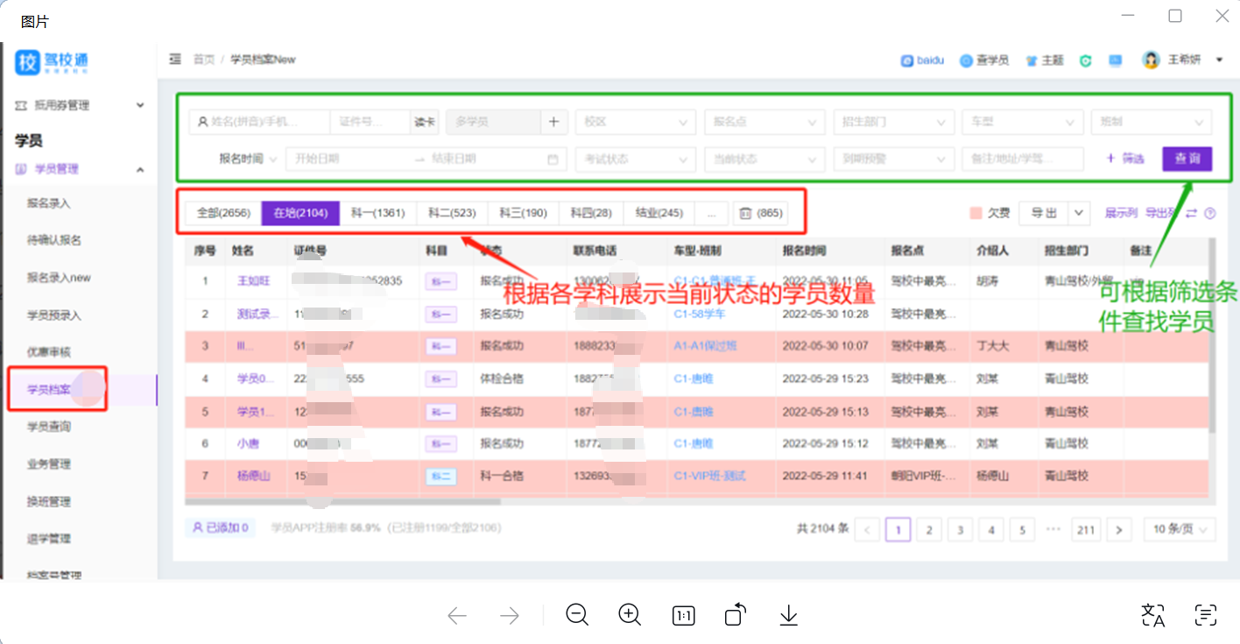Switch to the 科一(1361) tab
The image size is (1240, 644).
click(x=377, y=213)
